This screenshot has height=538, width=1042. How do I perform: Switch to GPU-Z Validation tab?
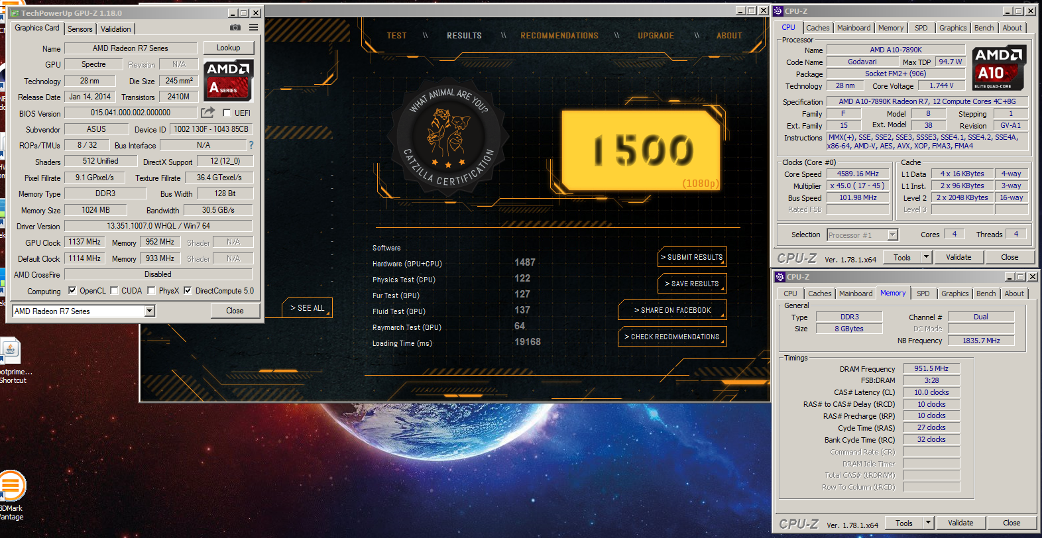pyautogui.click(x=116, y=28)
